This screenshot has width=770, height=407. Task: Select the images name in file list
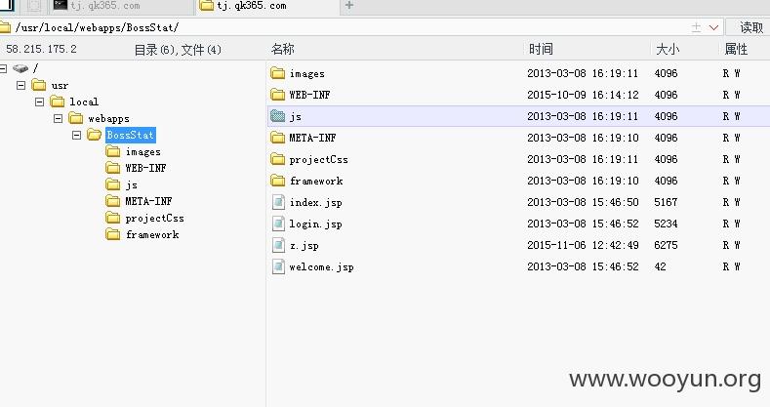306,73
